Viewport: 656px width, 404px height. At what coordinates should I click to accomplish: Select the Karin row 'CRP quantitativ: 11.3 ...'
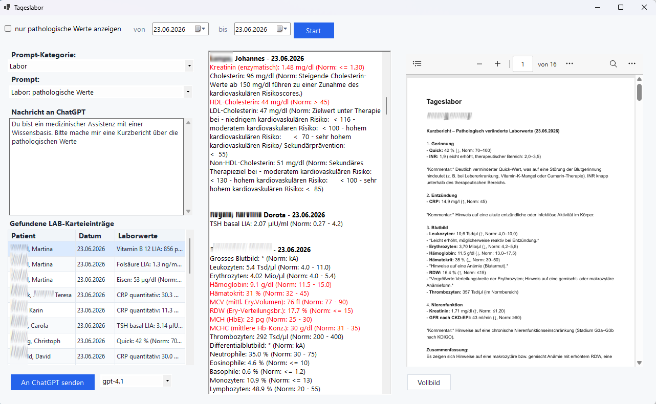point(97,310)
